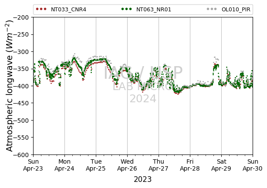Click the Atmospheric longwave y-axis title
Image resolution: width=267 pixels, height=188 pixels.
pos(10,86)
